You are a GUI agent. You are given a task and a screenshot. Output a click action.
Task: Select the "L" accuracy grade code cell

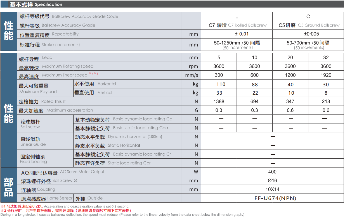point(237,16)
